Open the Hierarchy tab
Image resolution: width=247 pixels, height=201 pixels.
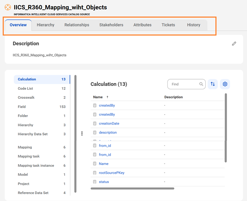45,25
